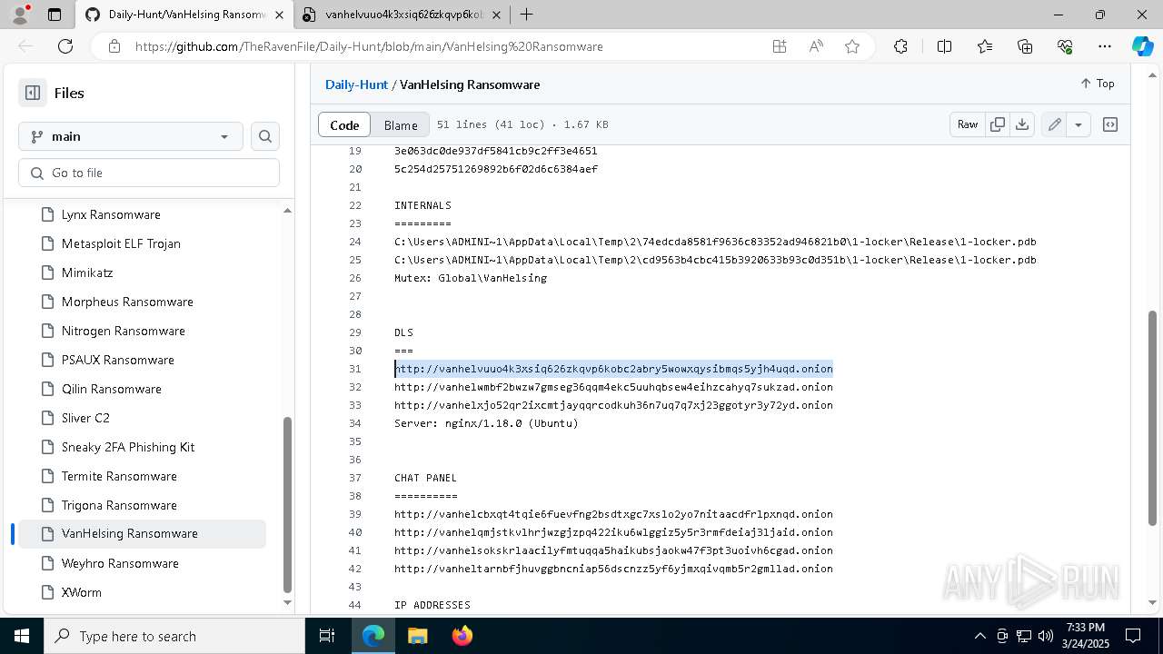Download the raw file icon
This screenshot has width=1163, height=654.
click(x=1022, y=124)
